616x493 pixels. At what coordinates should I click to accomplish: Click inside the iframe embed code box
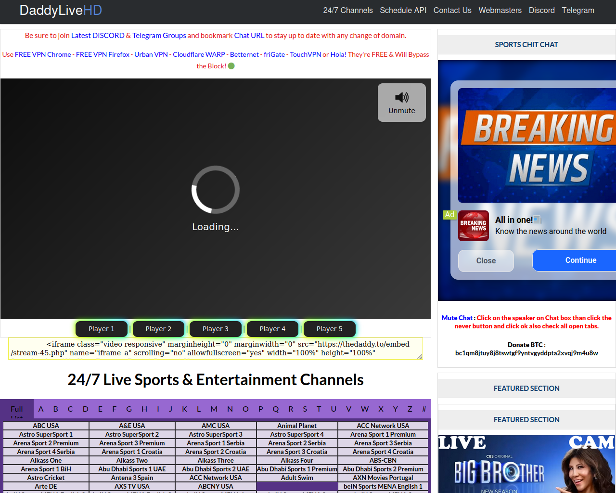(x=216, y=349)
